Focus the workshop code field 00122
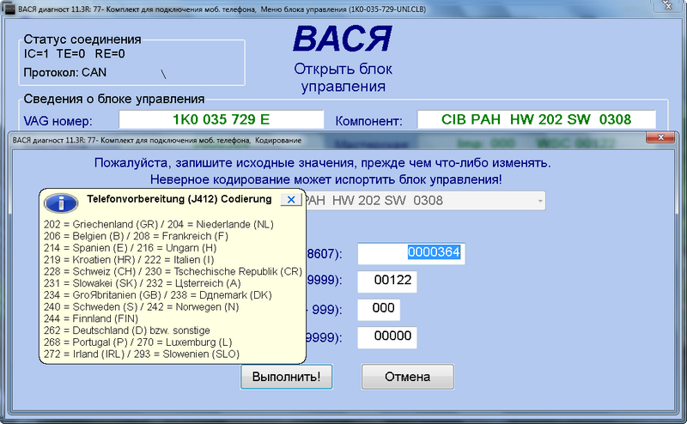Viewport: 687px width, 424px height. pos(387,282)
